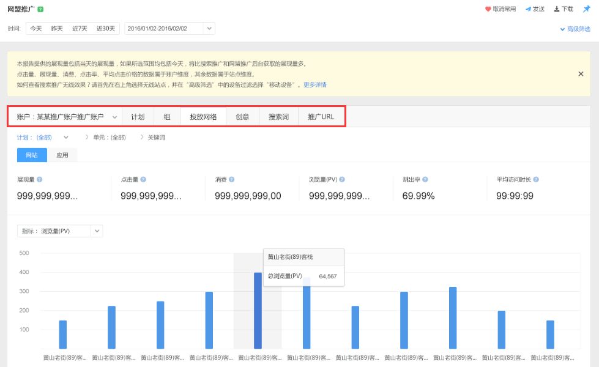Click the 发送 send icon
Screen dimensions: 599x367
(x=528, y=9)
